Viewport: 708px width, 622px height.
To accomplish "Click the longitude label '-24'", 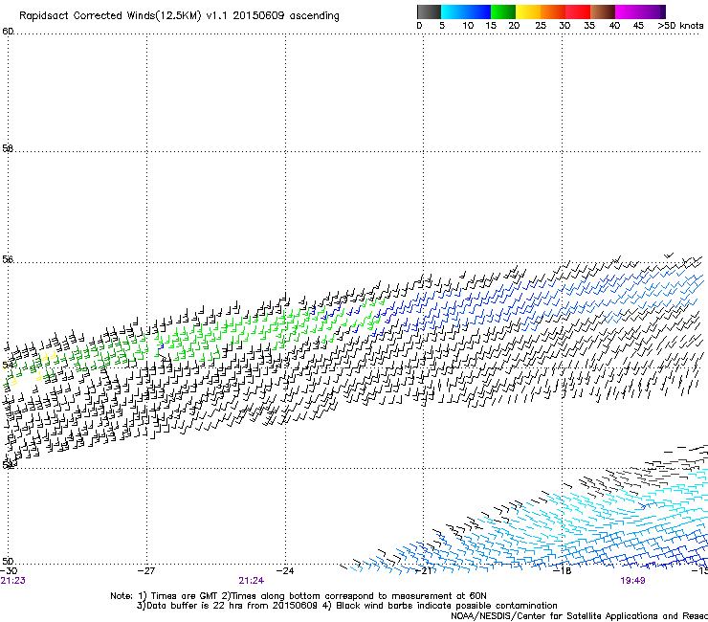I will pyautogui.click(x=285, y=570).
